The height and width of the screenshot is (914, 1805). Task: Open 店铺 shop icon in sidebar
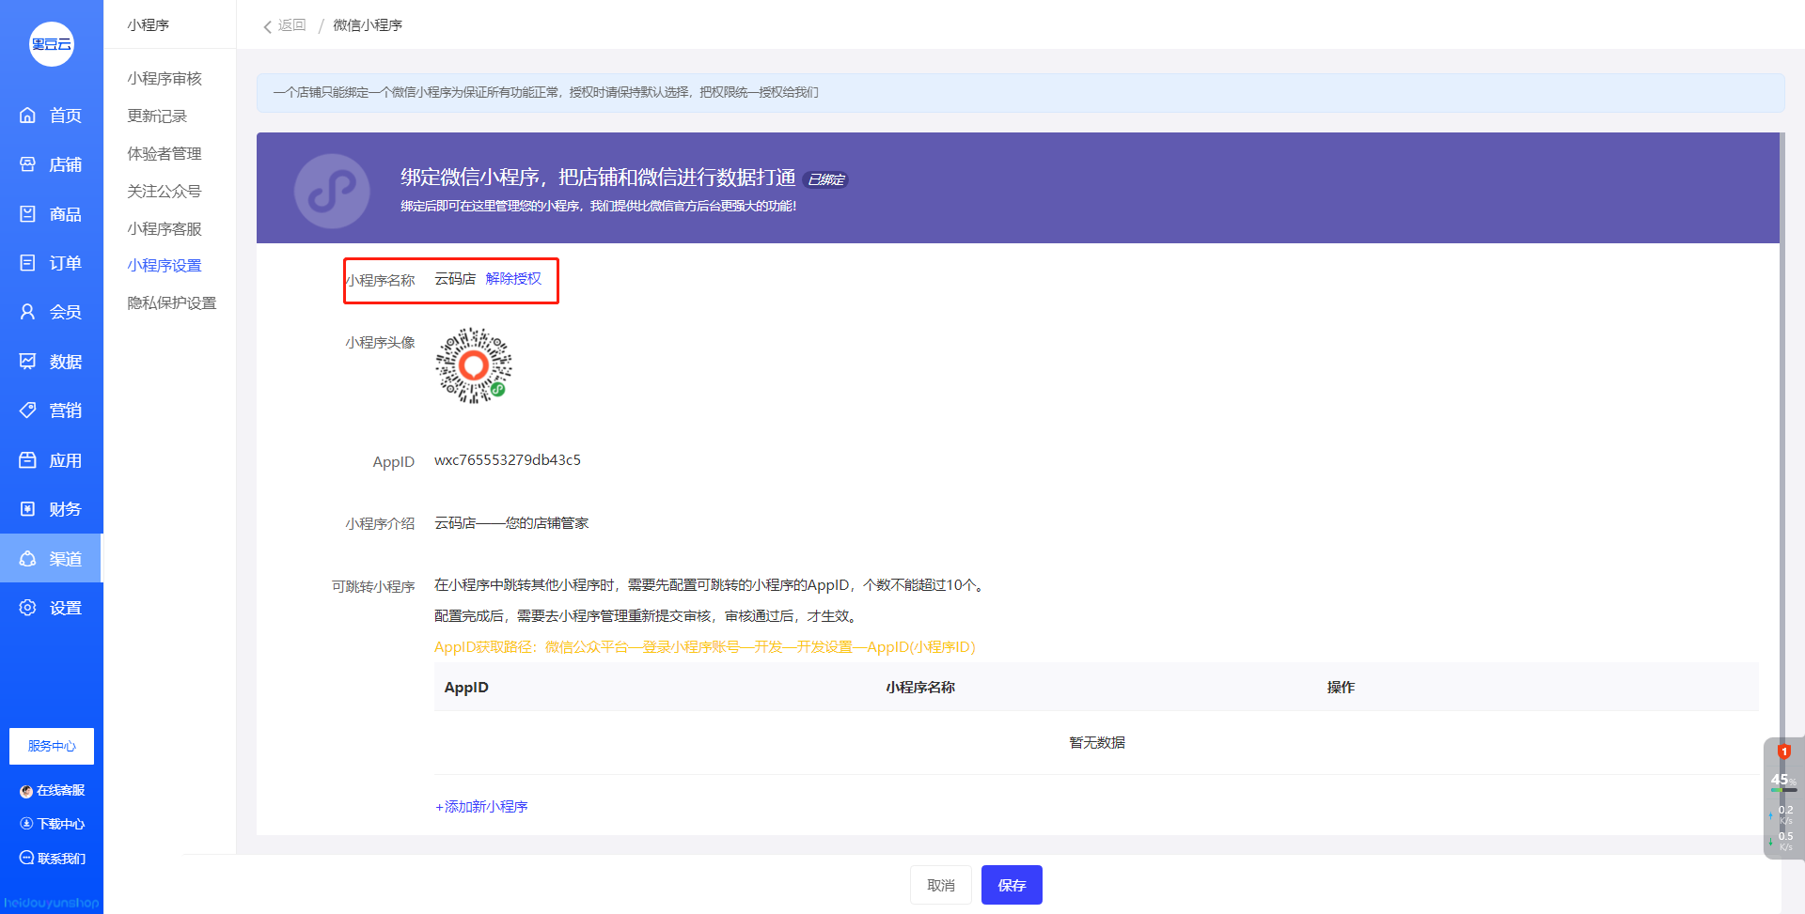point(27,164)
